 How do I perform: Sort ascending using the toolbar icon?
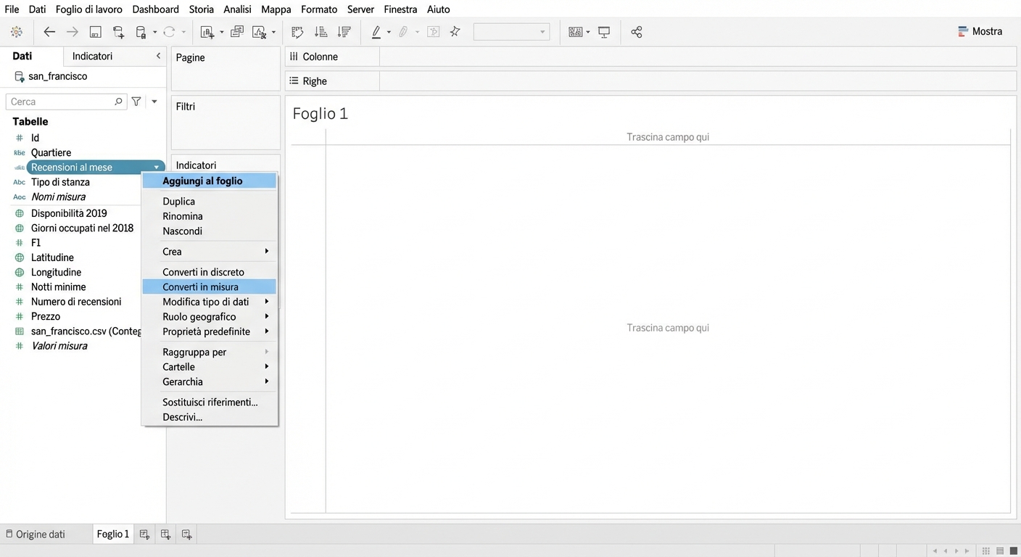pos(321,32)
